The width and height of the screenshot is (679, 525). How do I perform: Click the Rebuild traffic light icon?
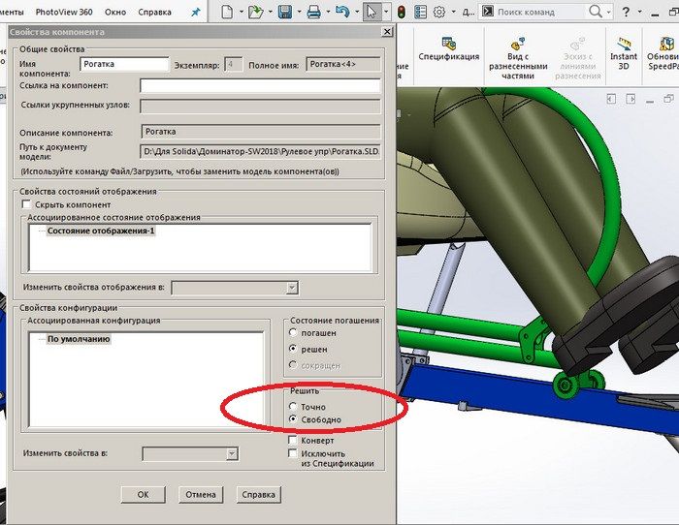tap(402, 13)
